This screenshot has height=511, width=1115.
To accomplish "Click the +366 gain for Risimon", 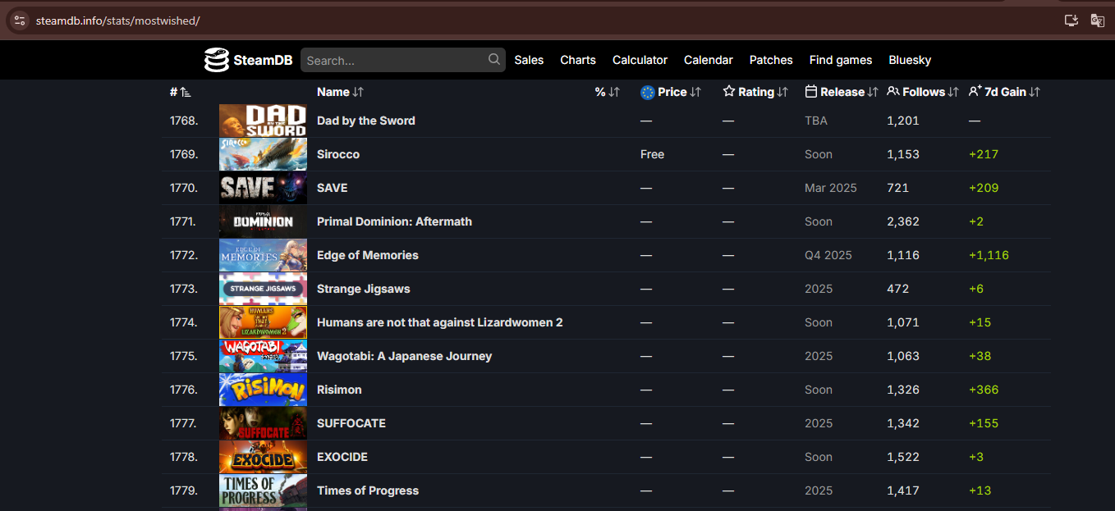I will click(x=984, y=390).
